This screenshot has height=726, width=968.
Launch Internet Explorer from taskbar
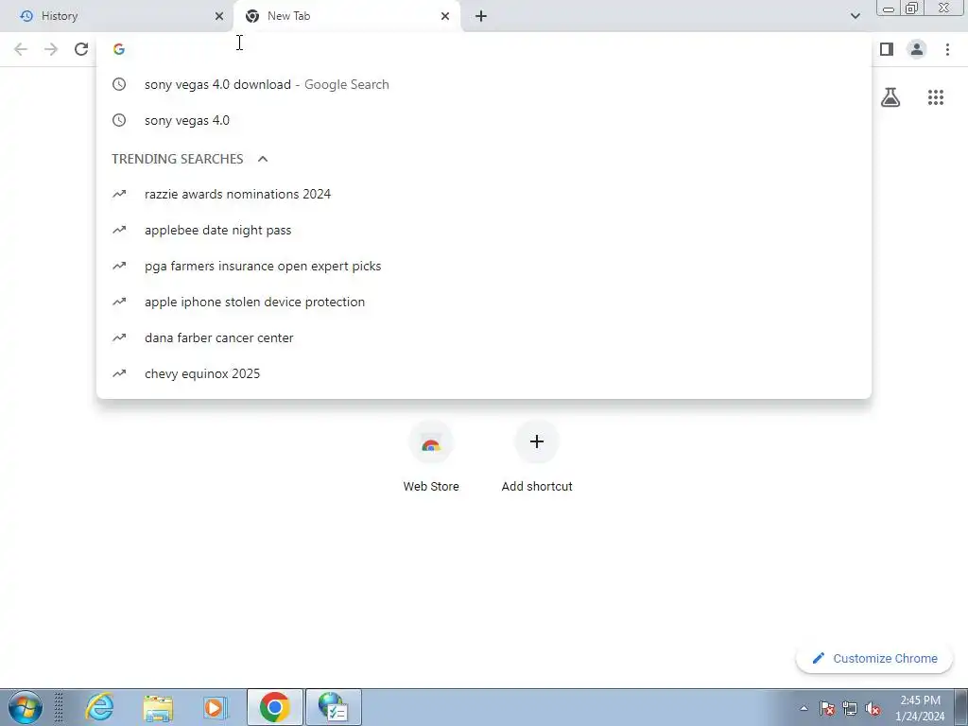tap(99, 707)
